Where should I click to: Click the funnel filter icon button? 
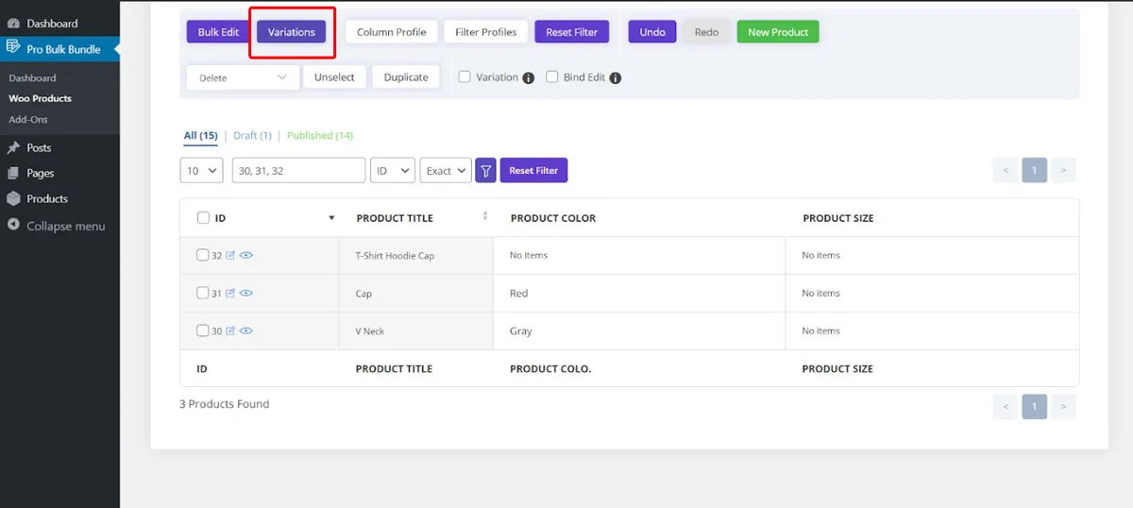coord(485,171)
